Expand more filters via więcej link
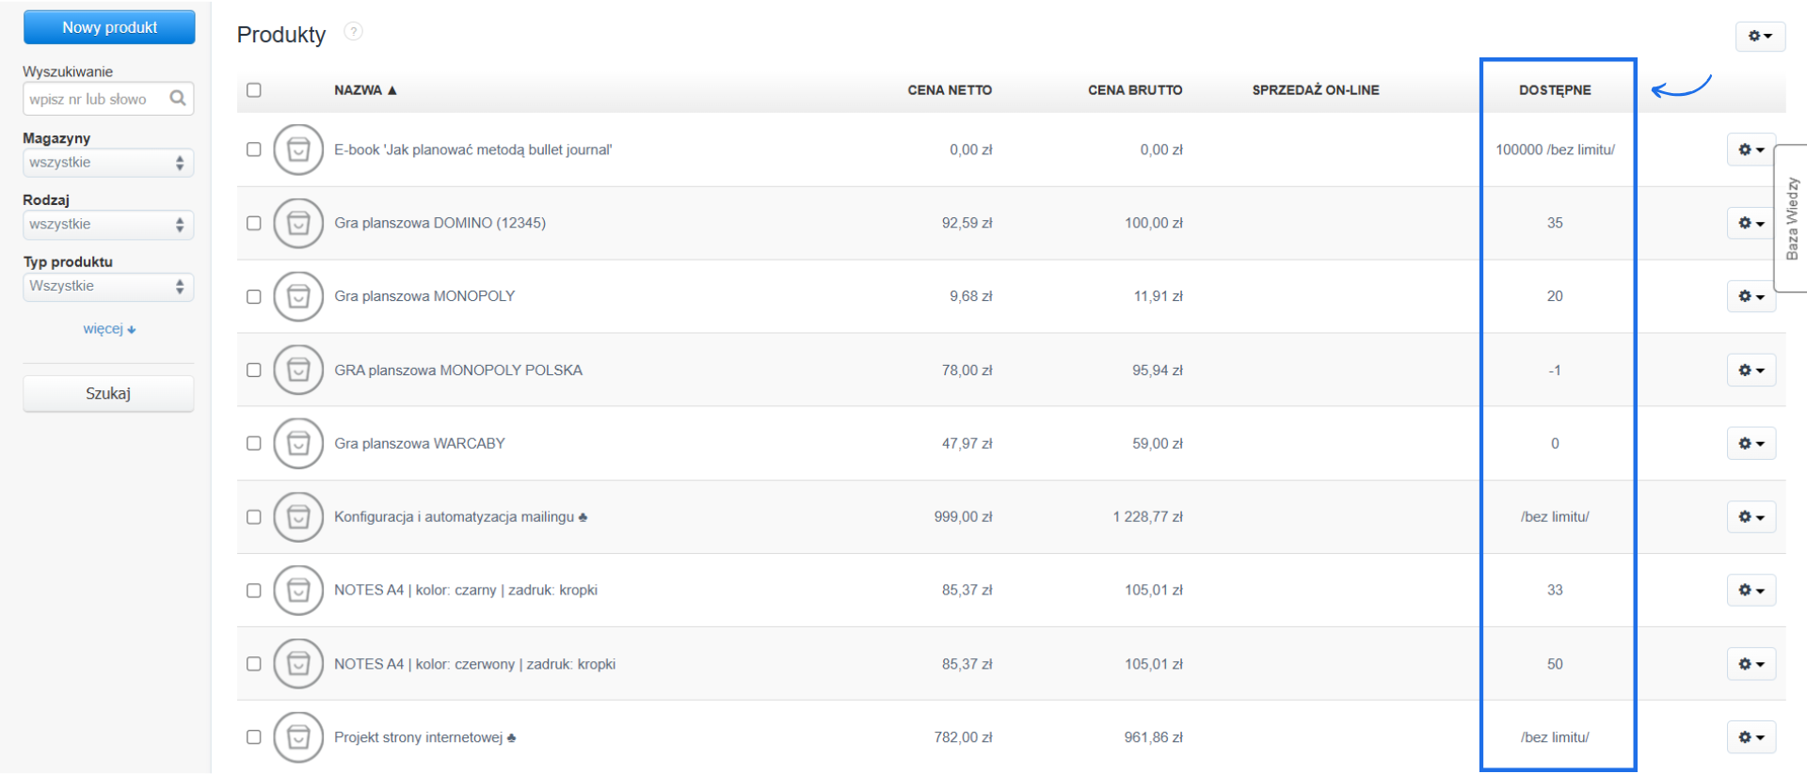Image resolution: width=1807 pixels, height=774 pixels. pyautogui.click(x=108, y=329)
